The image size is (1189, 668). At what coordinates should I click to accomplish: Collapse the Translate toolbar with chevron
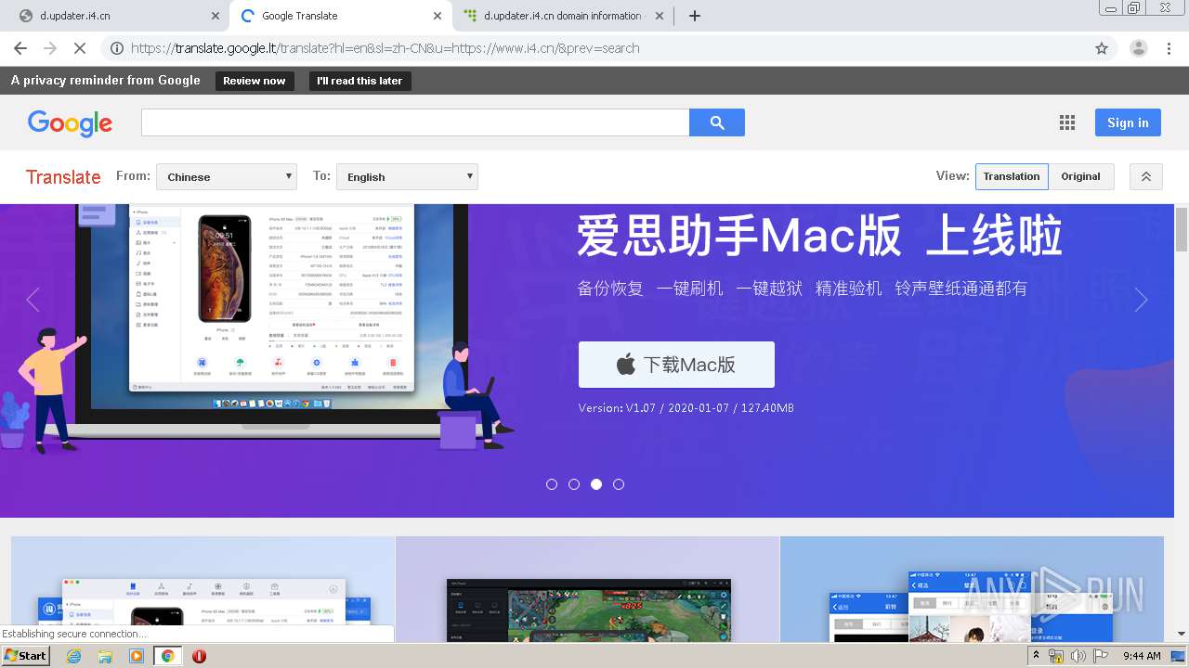tap(1146, 176)
